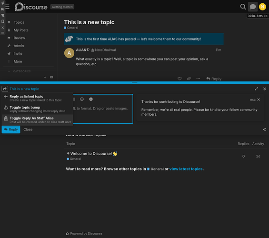Screen dimensions: 269x238
Task: Click Powered by Discourse footer link
Action: click(x=84, y=234)
